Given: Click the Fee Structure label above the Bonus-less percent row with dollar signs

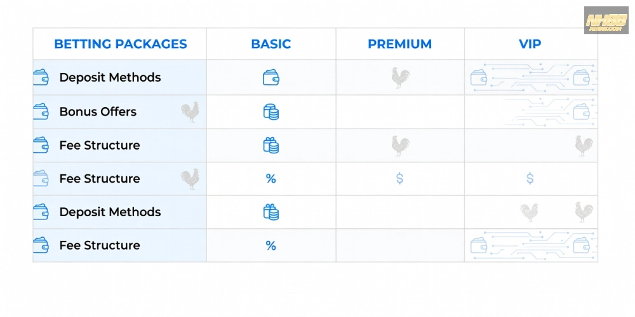Looking at the screenshot, I should tap(100, 145).
